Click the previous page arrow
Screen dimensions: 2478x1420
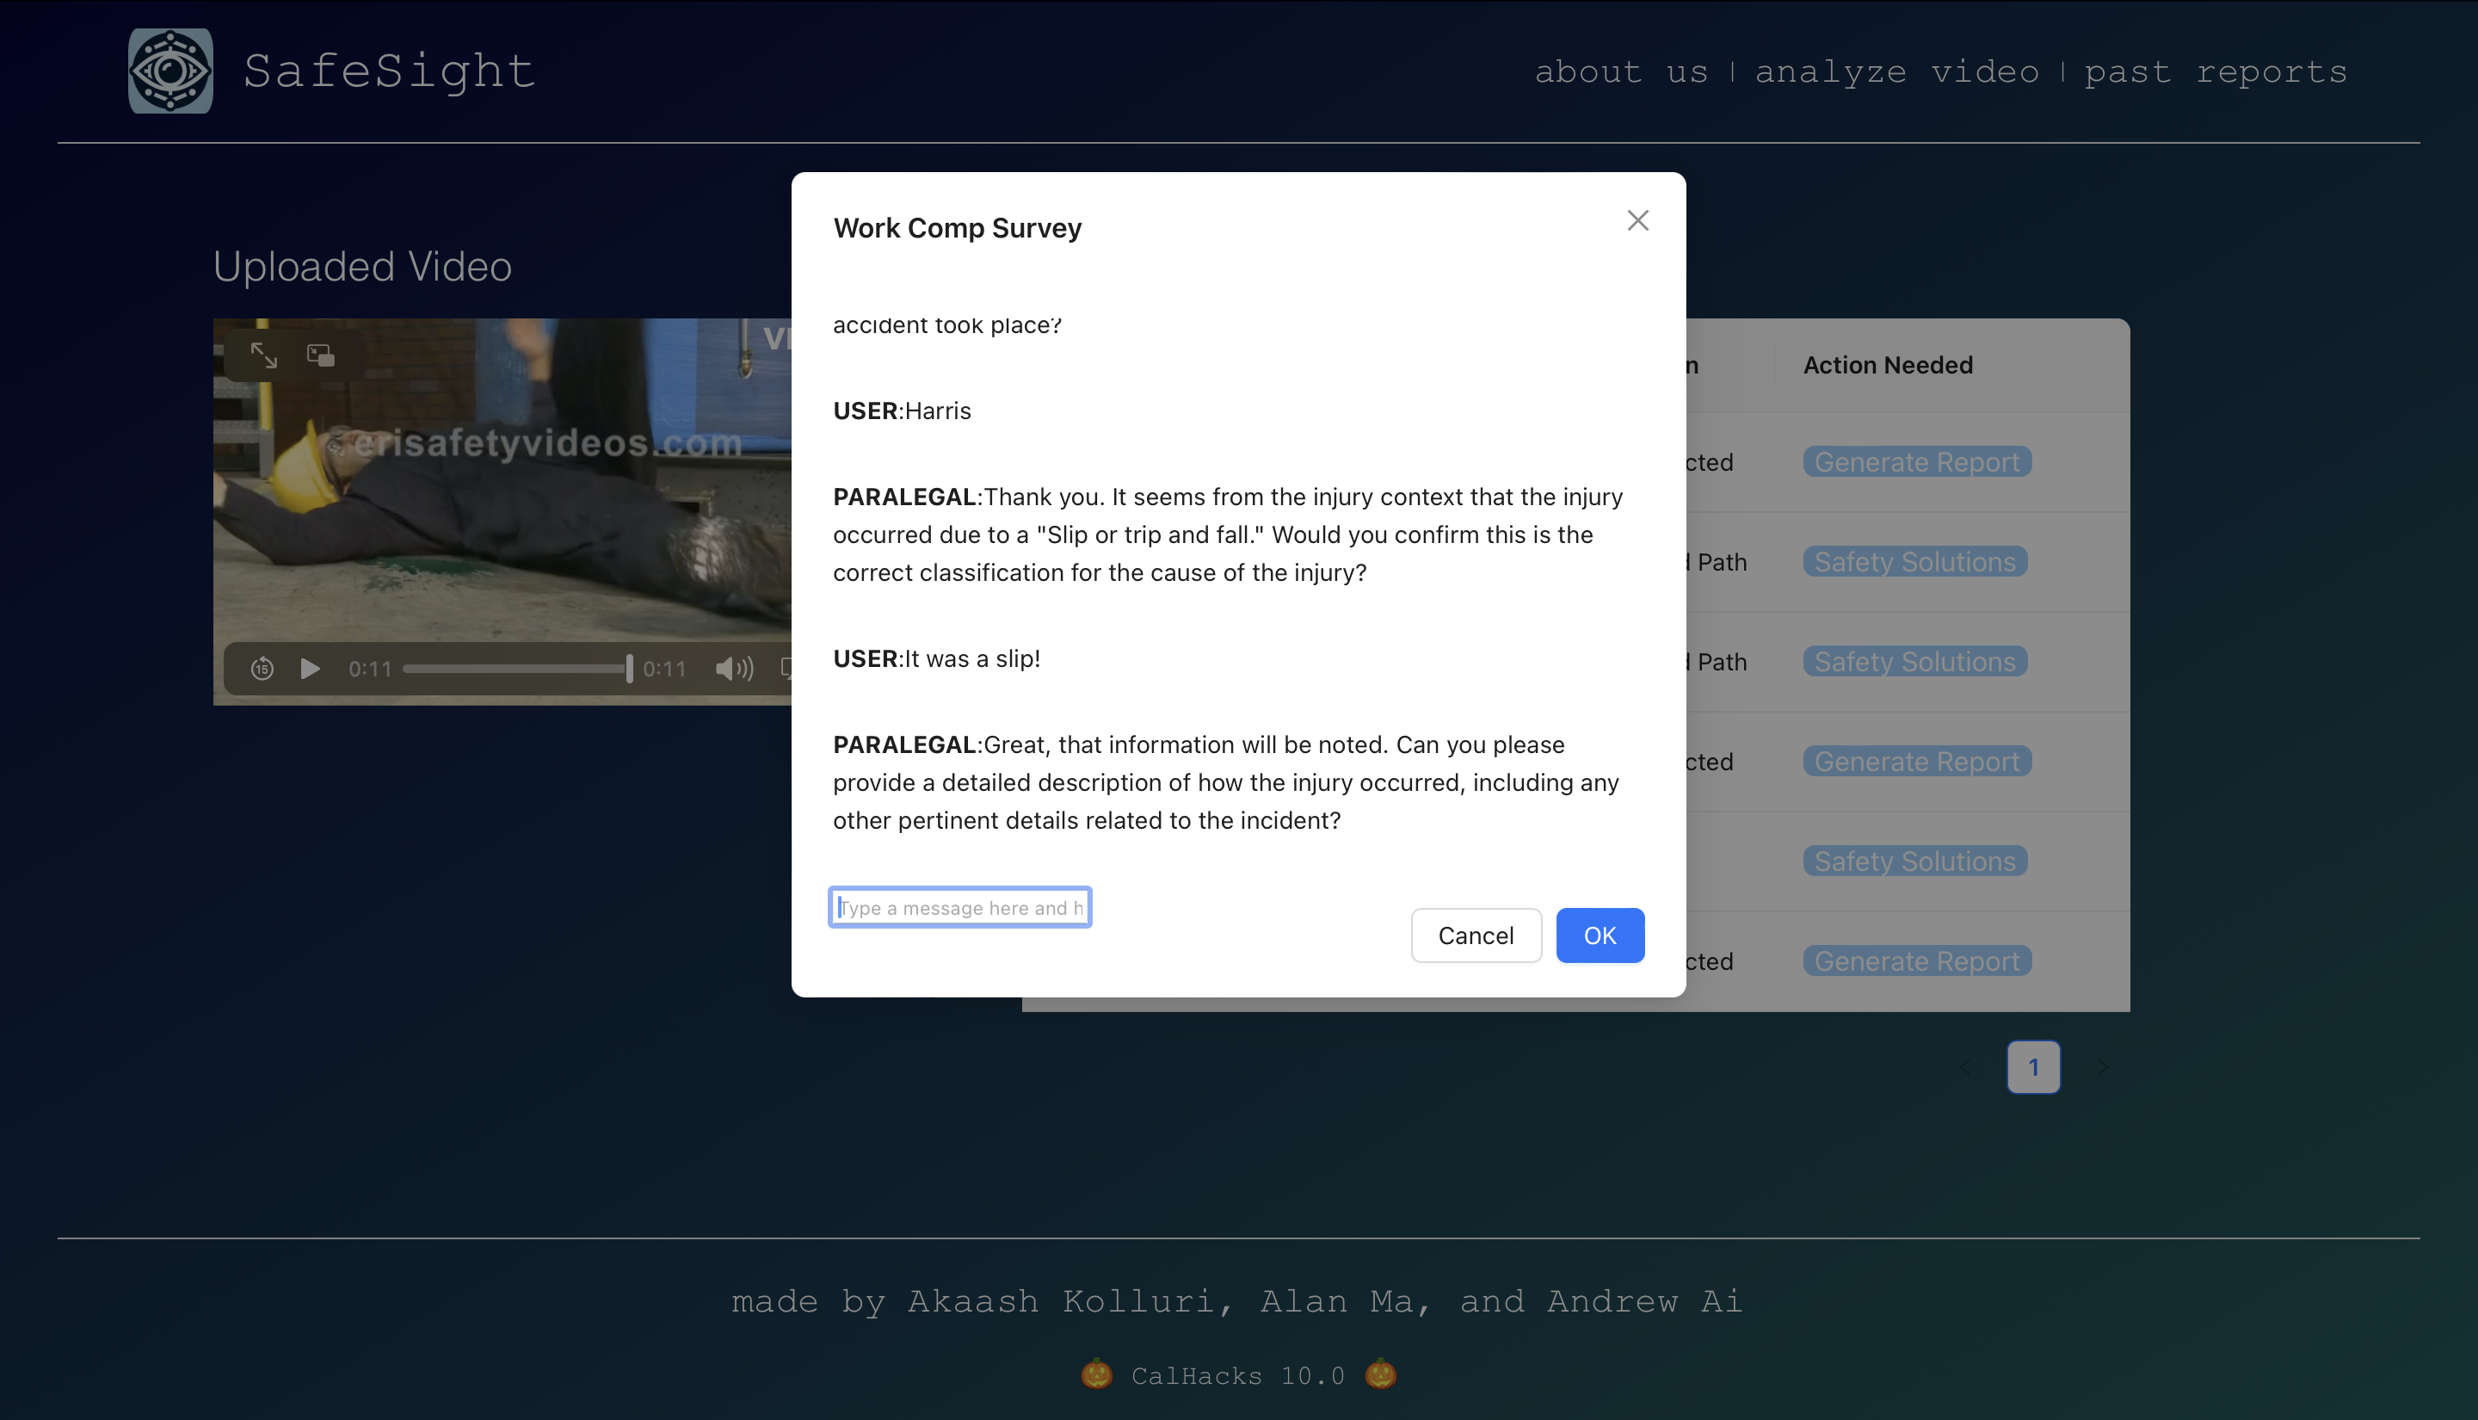[1965, 1067]
